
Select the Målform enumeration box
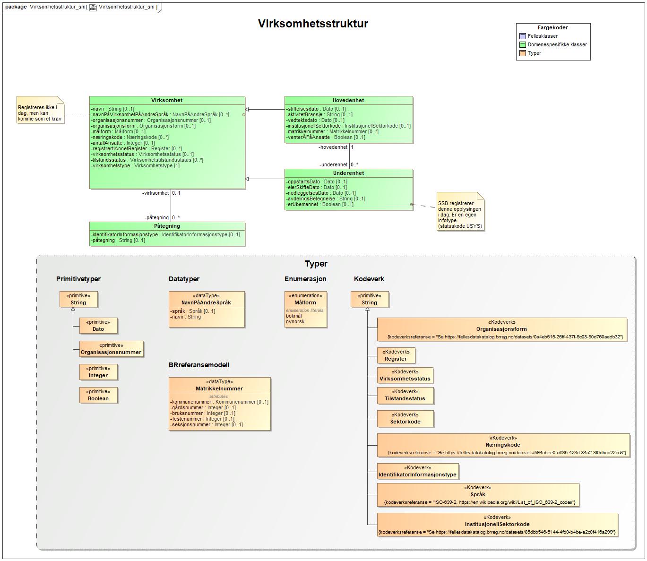coord(305,309)
